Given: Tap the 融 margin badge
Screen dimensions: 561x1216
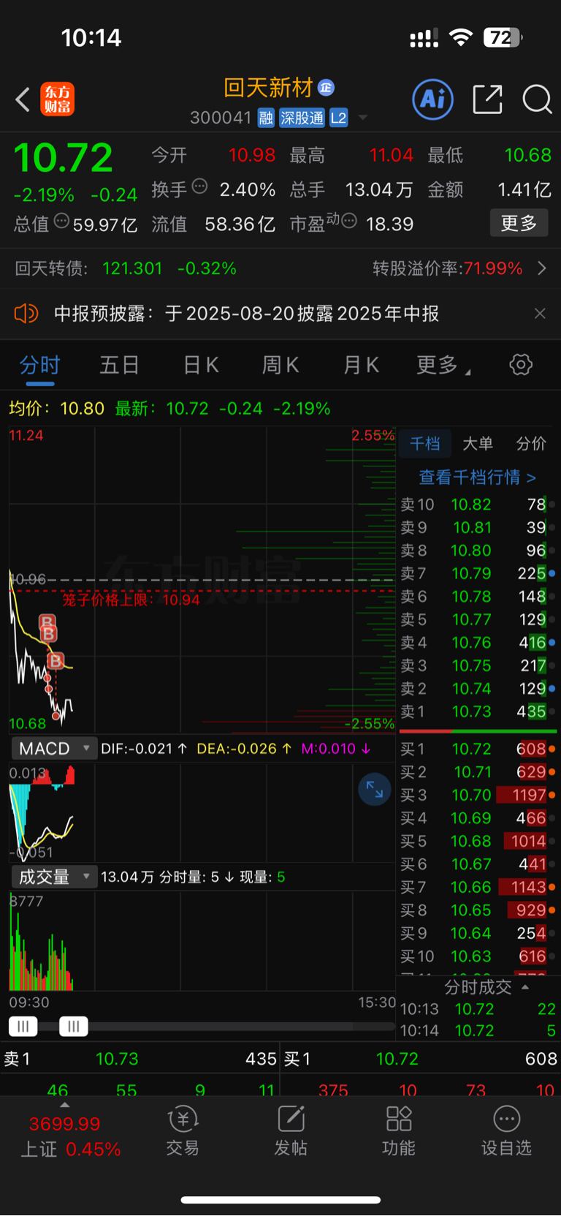Looking at the screenshot, I should 266,118.
